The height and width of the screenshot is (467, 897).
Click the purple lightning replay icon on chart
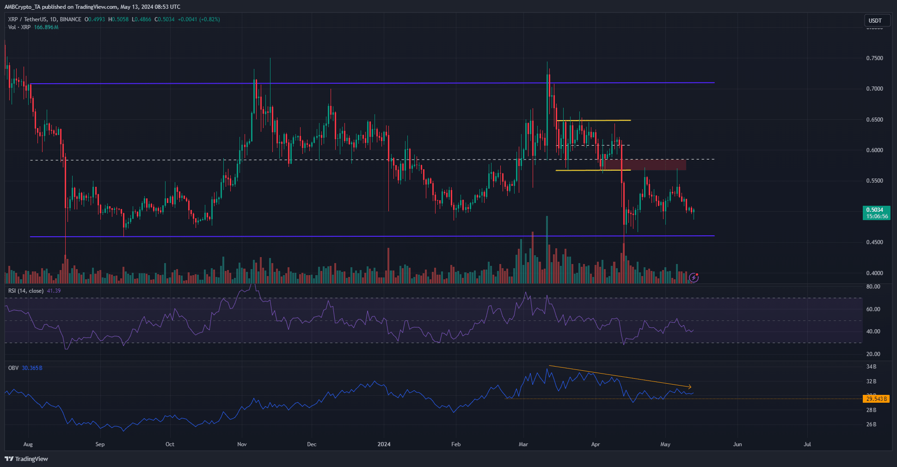pos(694,277)
